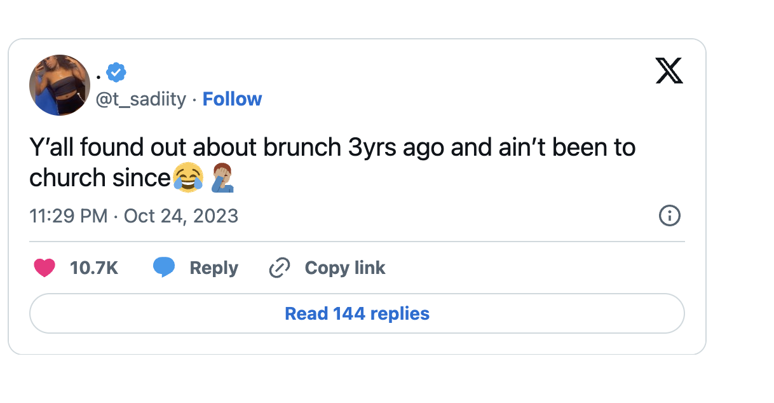Screen dimensions: 774x403
Task: Open the info circle icon on the right
Action: 669,216
